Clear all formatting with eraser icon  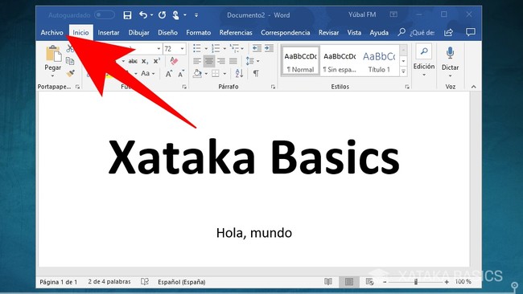tap(174, 61)
